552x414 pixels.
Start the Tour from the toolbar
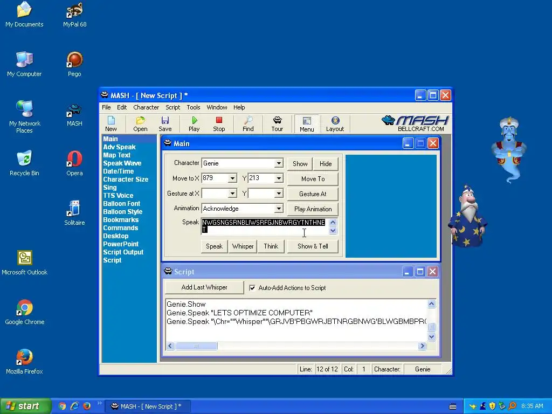[277, 124]
